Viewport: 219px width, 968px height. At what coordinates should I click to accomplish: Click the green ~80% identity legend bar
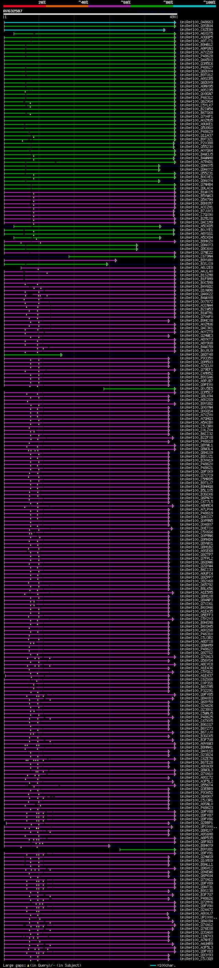coord(152,6)
